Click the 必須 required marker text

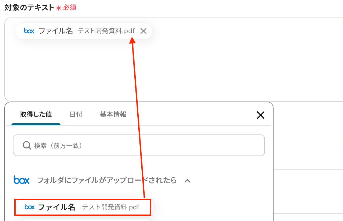(70, 8)
